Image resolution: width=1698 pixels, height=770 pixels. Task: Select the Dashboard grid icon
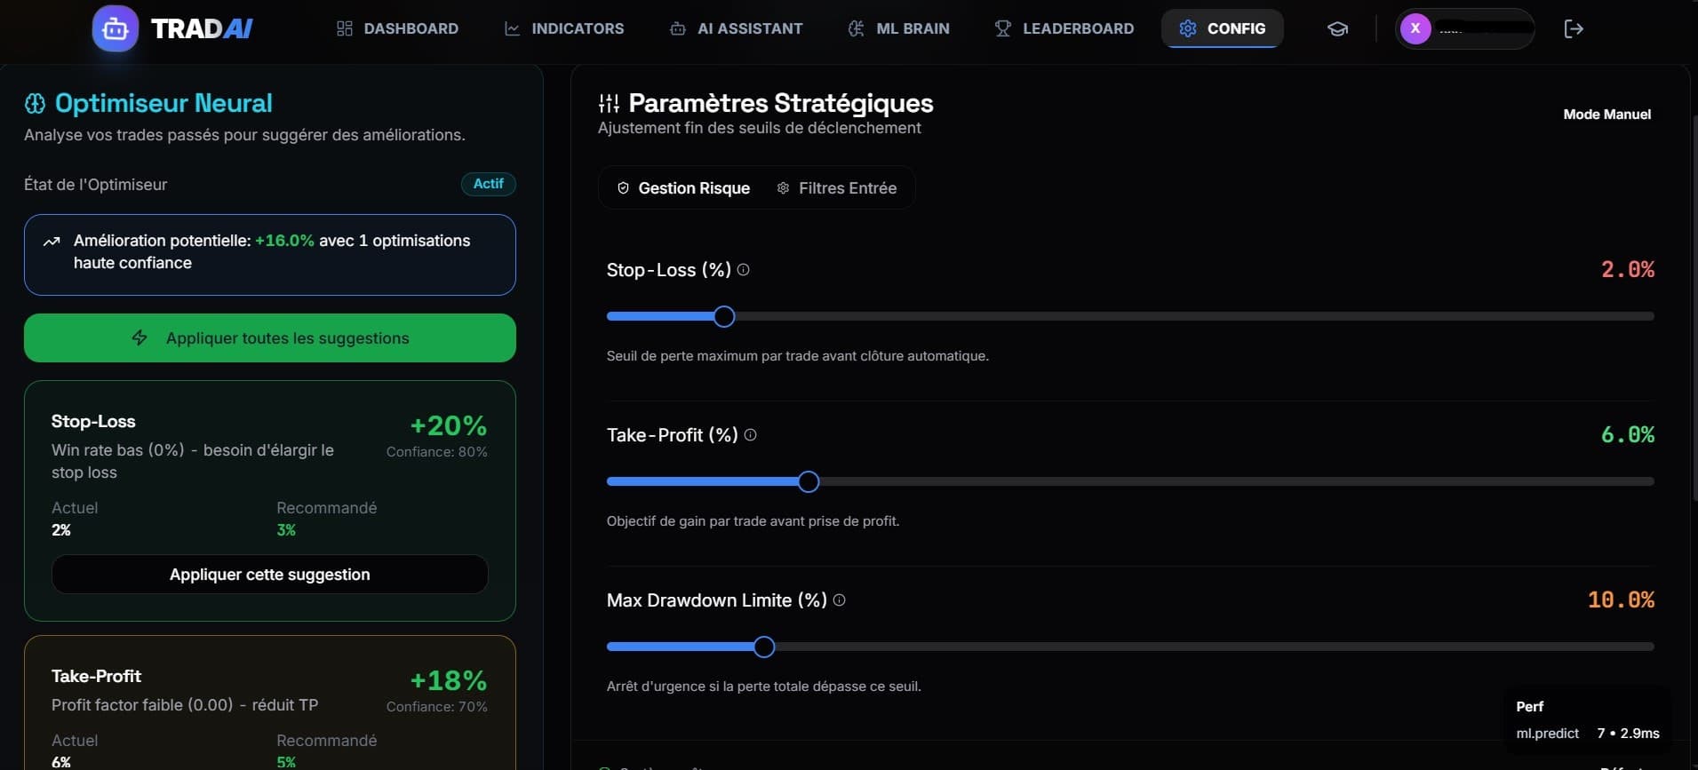(x=345, y=28)
